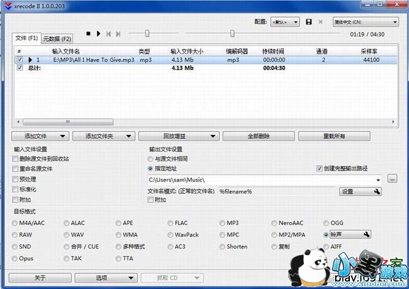This screenshot has width=409, height=289.
Task: Select 与源文件相同 radio option
Action: point(150,159)
